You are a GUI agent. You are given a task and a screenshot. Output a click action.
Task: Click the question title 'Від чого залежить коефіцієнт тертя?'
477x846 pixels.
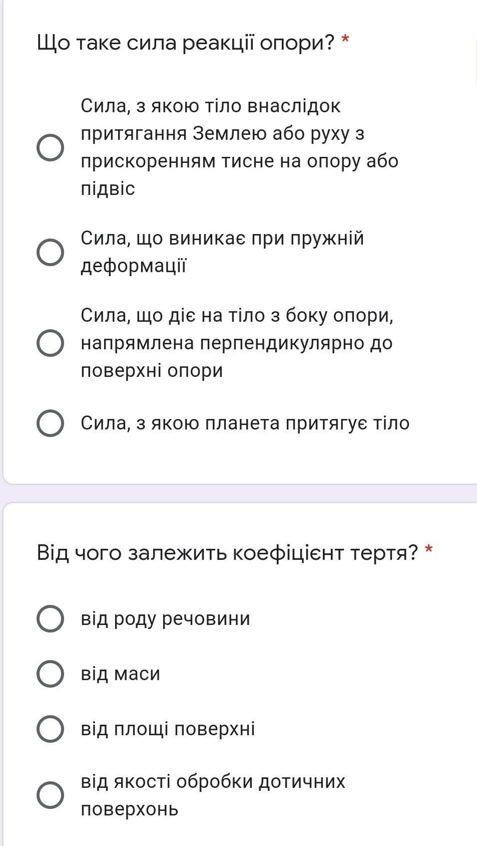point(227,553)
